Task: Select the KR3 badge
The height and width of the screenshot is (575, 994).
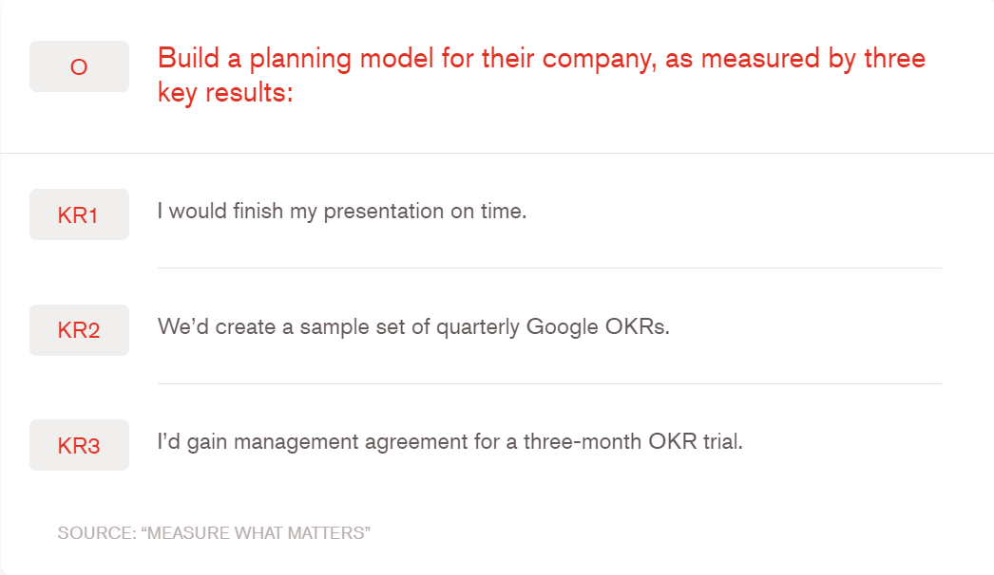Action: coord(79,445)
